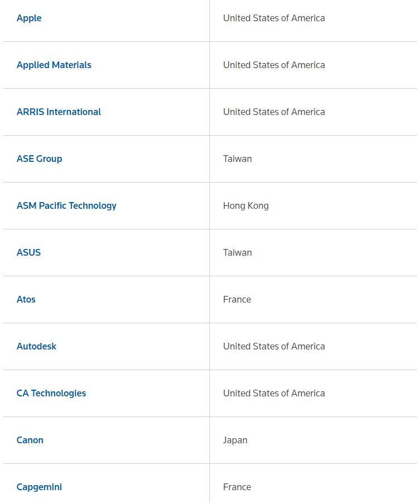Click the country text in Apple's row
The height and width of the screenshot is (503, 417).
click(x=274, y=18)
